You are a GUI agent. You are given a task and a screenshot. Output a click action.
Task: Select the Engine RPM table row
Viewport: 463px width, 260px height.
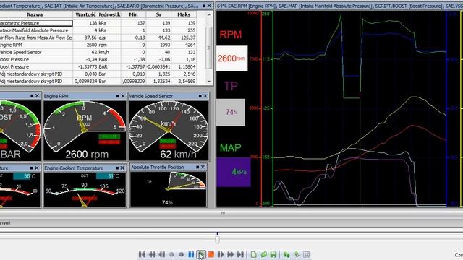click(98, 45)
